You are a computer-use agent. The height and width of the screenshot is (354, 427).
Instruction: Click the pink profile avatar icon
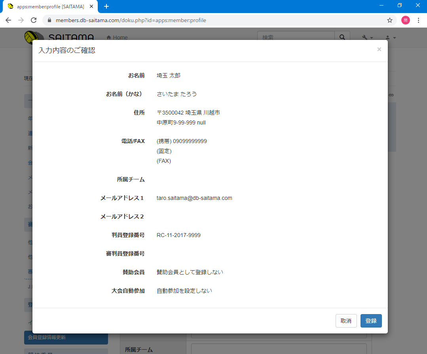click(405, 20)
